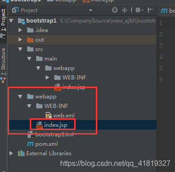Collapse the bootstrap1 project root arrow
The image size is (175, 172).
point(11,20)
